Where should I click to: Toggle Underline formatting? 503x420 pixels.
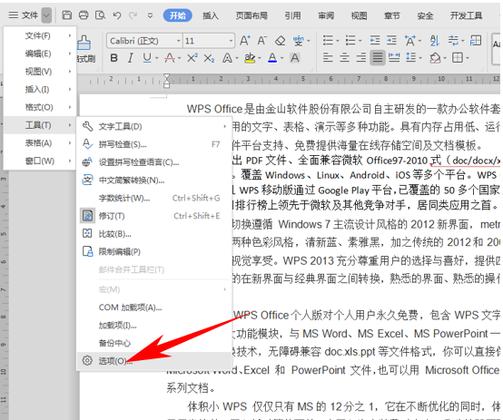147,58
